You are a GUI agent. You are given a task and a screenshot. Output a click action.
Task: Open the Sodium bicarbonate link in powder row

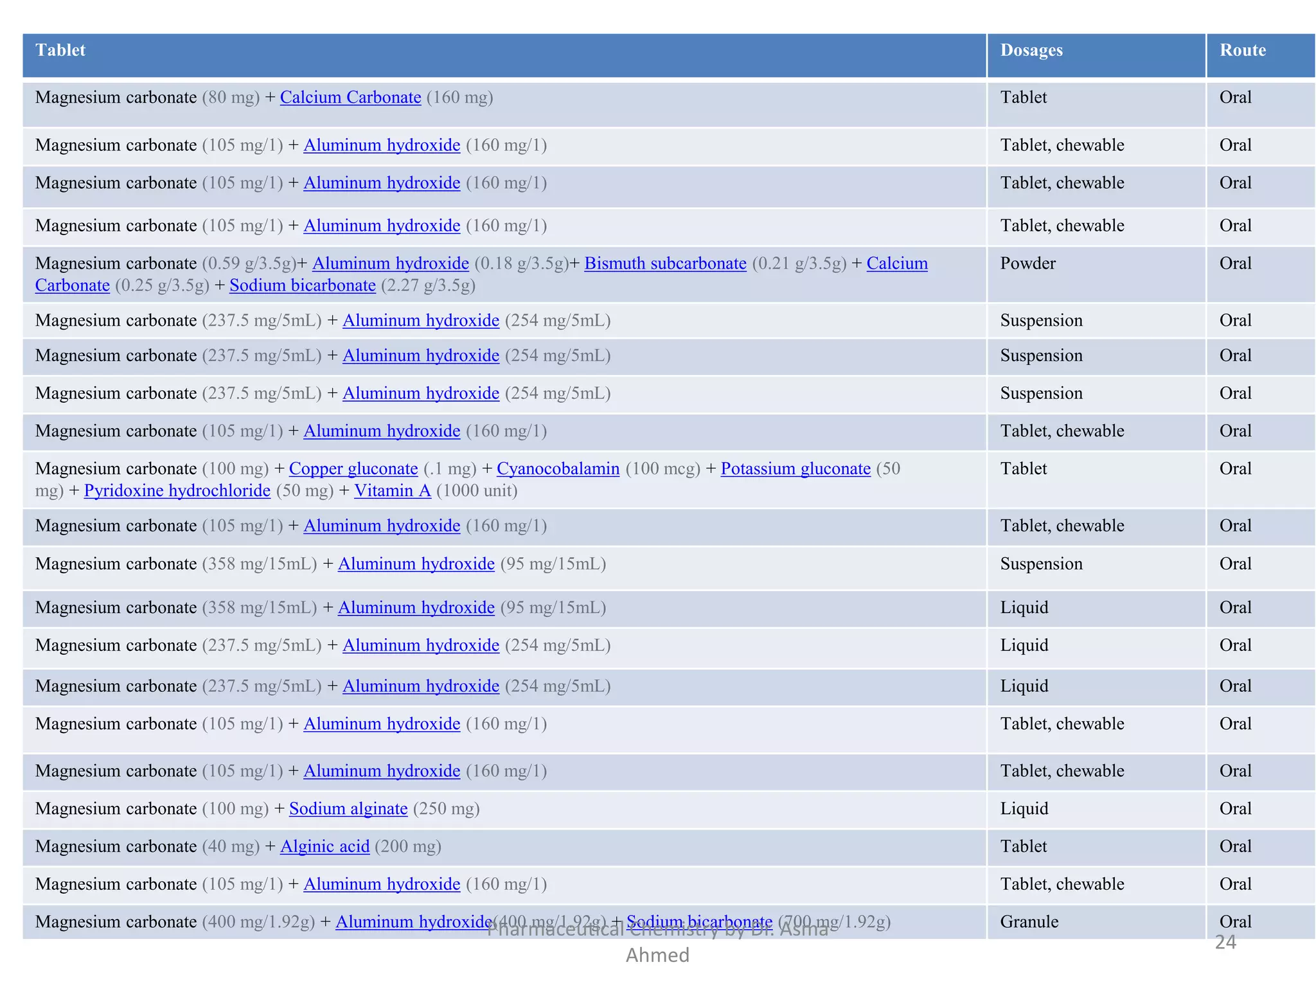[302, 285]
